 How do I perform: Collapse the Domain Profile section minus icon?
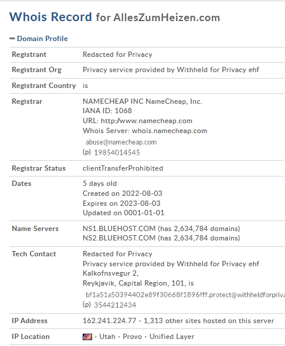point(12,39)
